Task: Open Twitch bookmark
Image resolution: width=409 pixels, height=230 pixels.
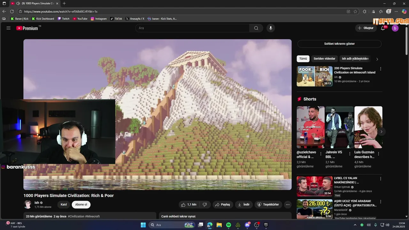Action: coord(63,19)
